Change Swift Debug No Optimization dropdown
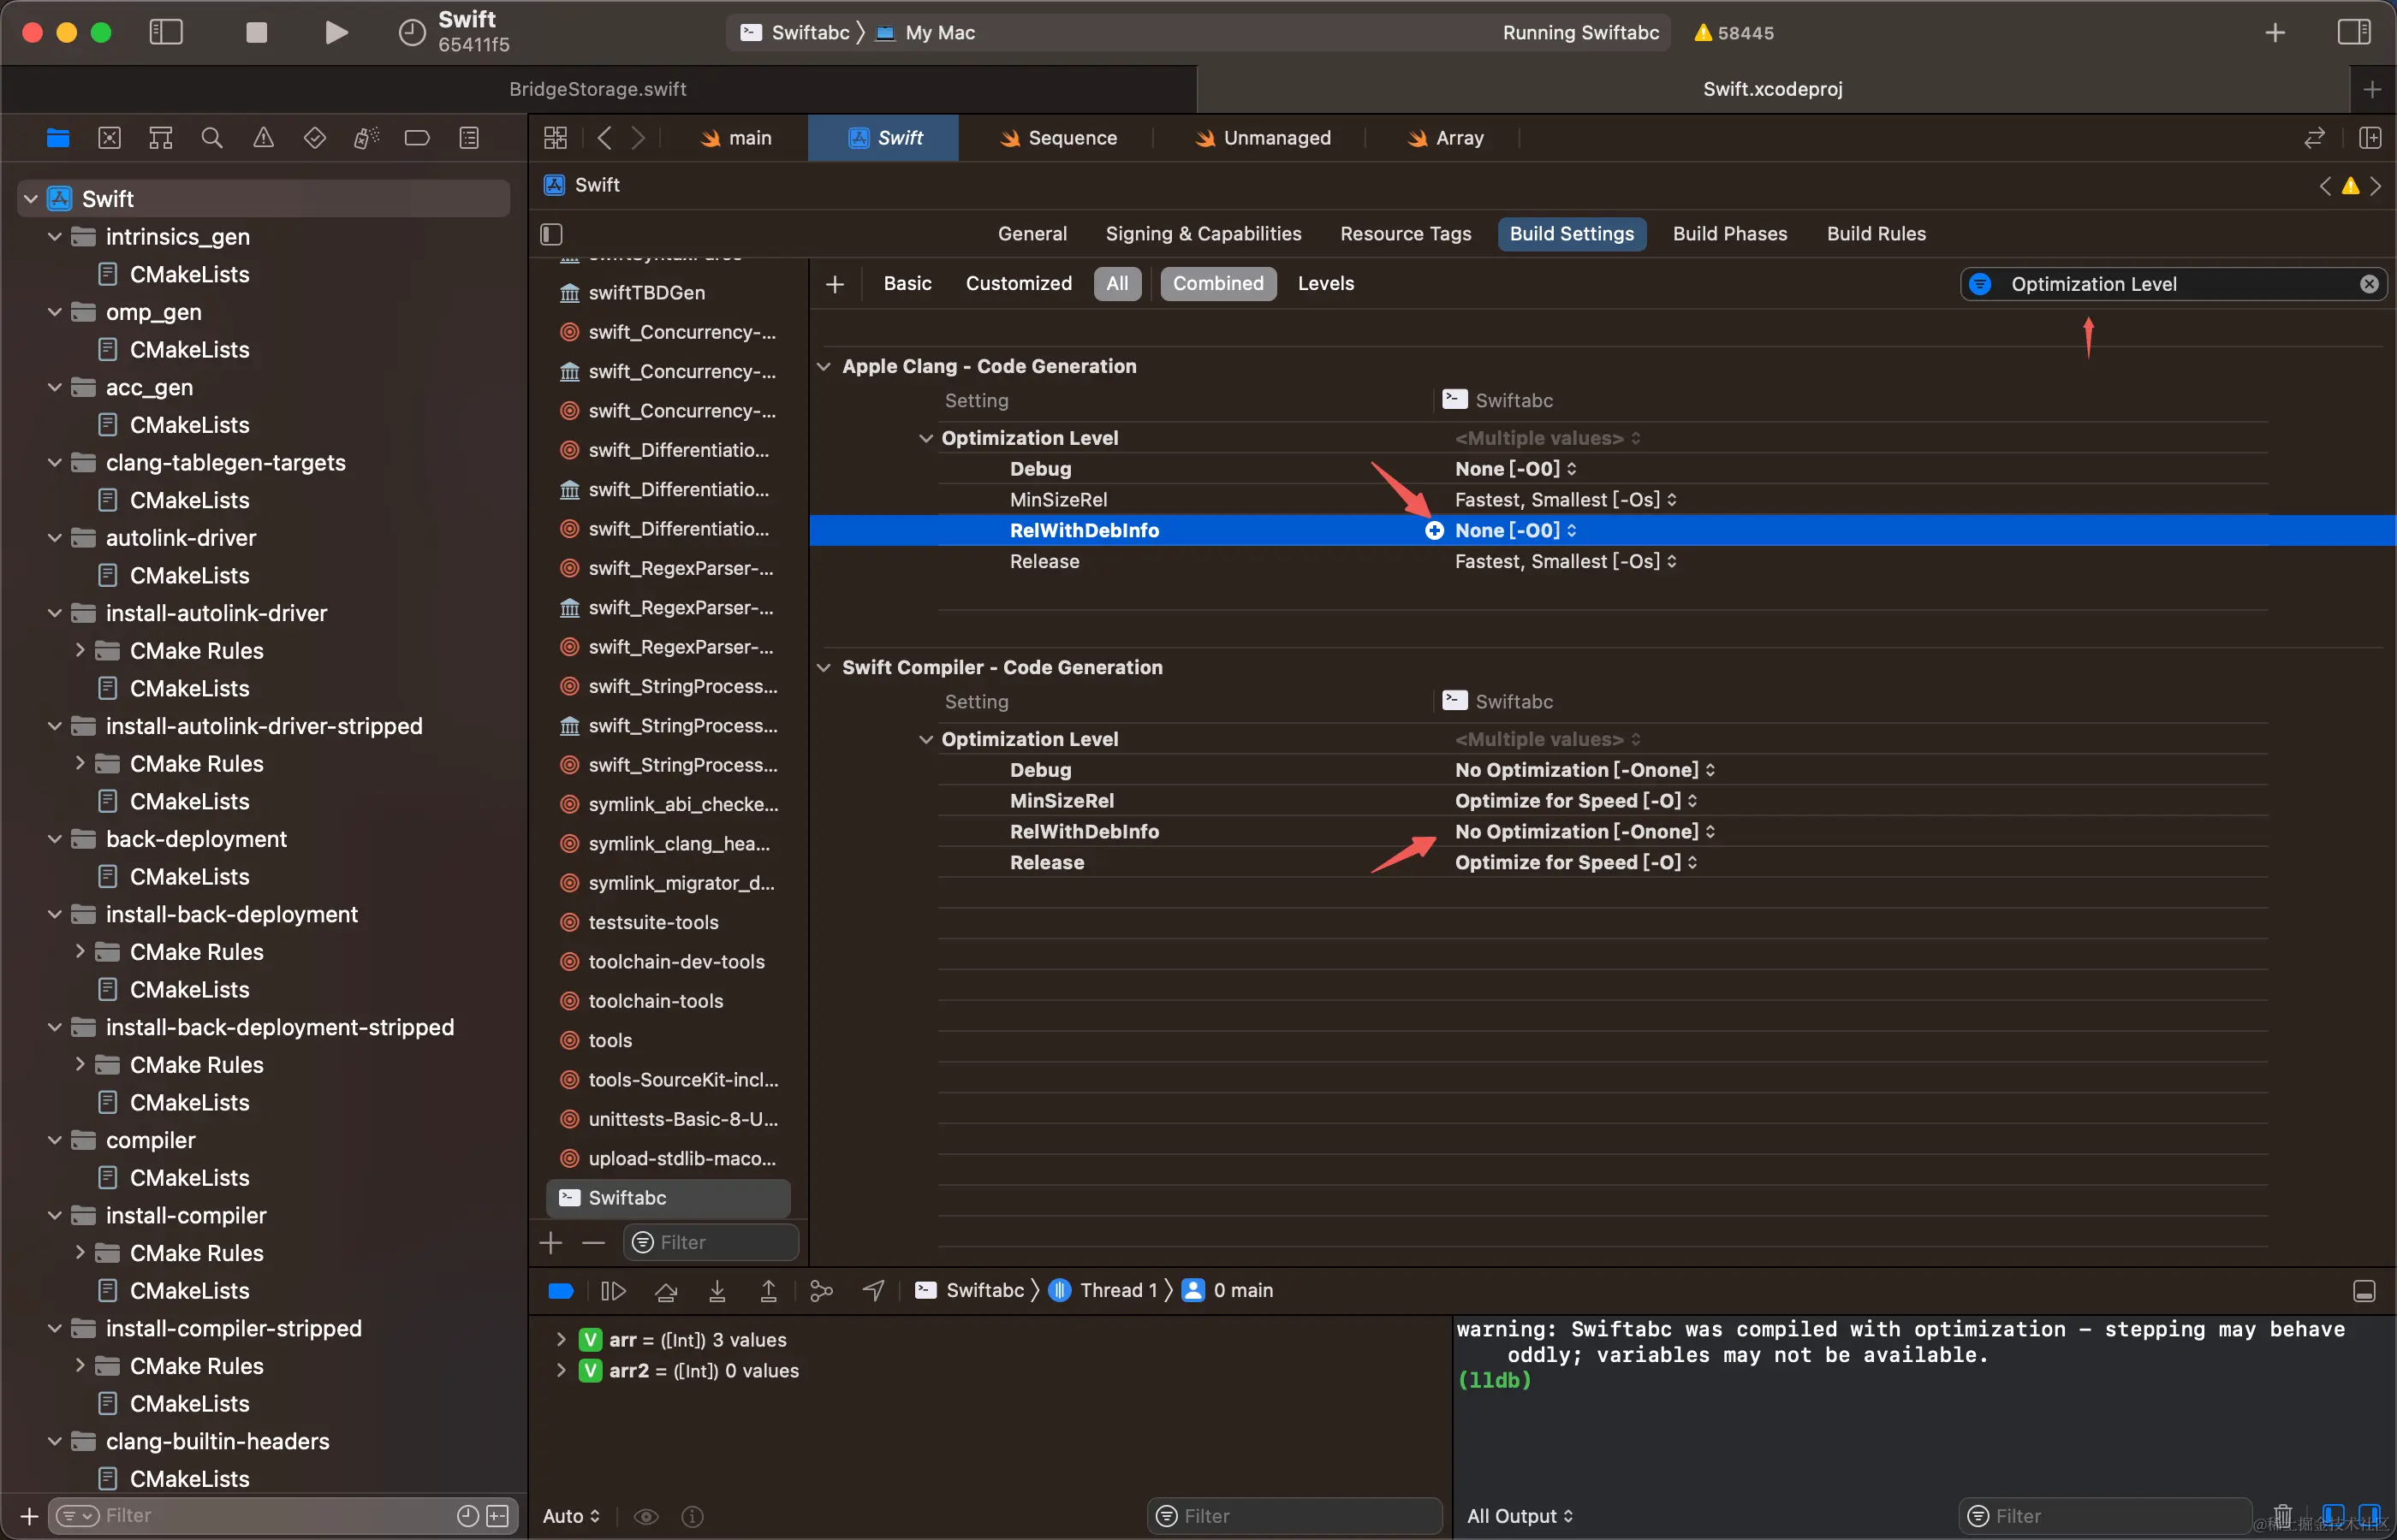 point(1585,770)
